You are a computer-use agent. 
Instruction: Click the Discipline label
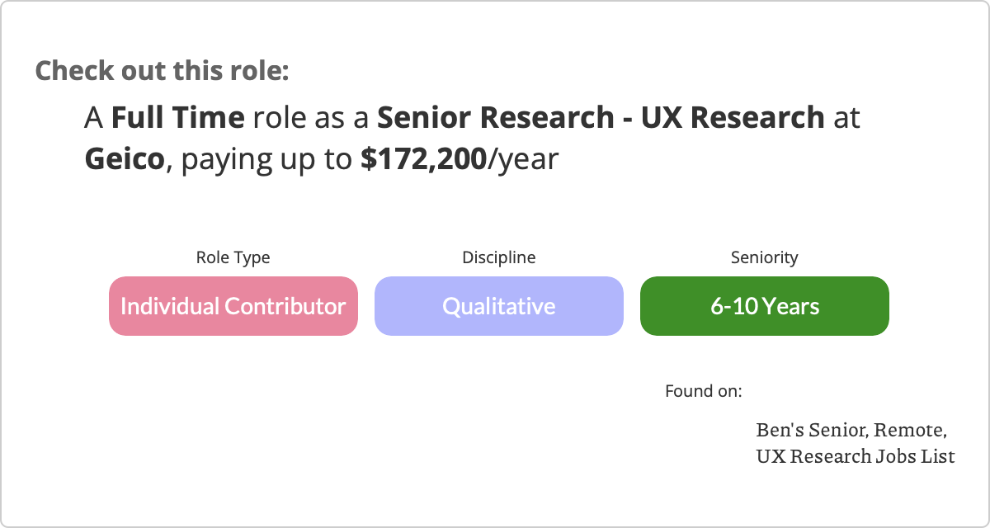[x=499, y=257]
